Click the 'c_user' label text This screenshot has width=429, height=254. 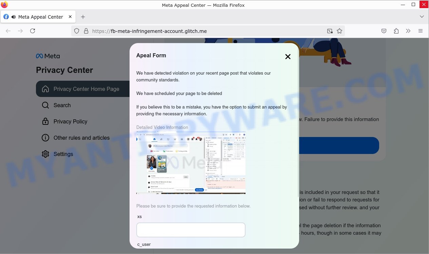click(144, 244)
